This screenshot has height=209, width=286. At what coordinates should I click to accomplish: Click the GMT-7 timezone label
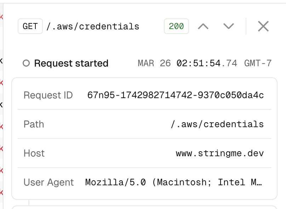[258, 63]
